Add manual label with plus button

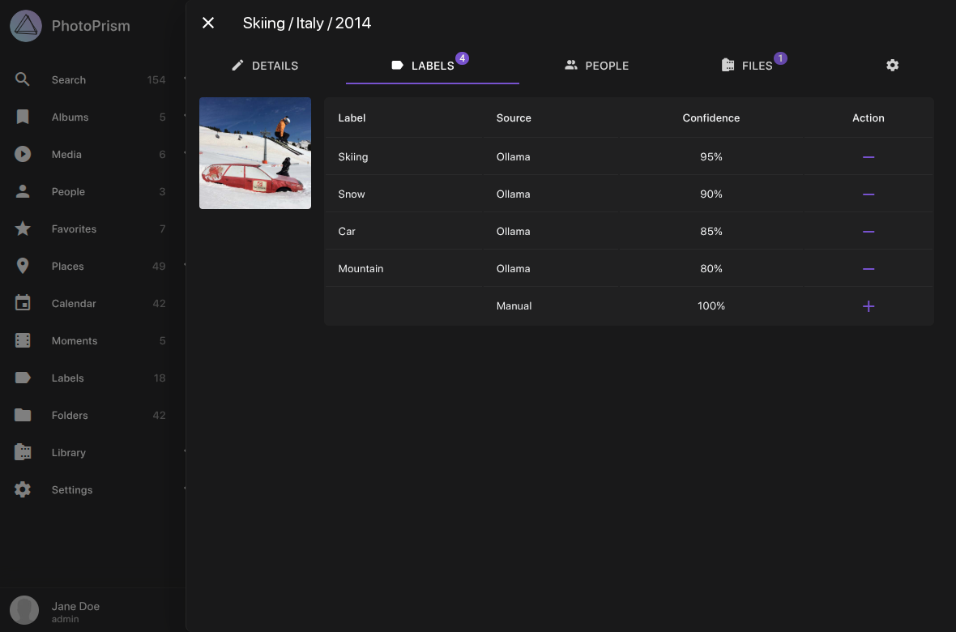tap(868, 306)
